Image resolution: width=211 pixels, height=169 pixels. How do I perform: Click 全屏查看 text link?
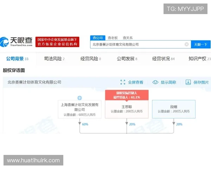pos(135,82)
